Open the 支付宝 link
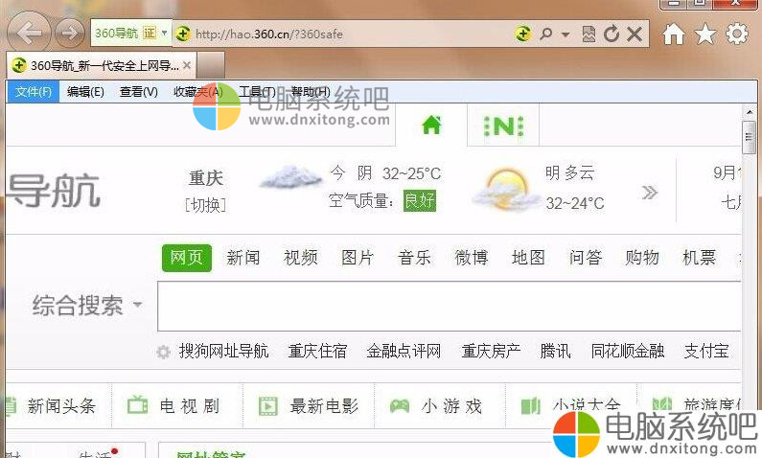Image resolution: width=762 pixels, height=458 pixels. click(706, 351)
